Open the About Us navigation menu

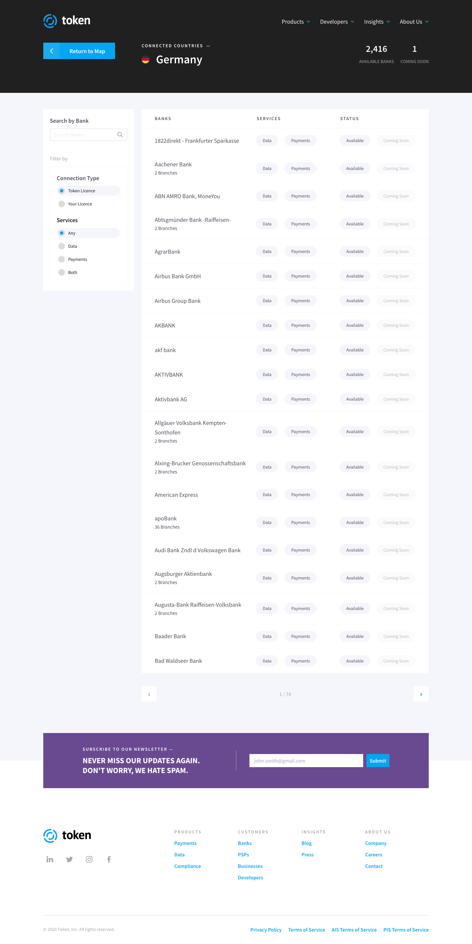coord(414,22)
